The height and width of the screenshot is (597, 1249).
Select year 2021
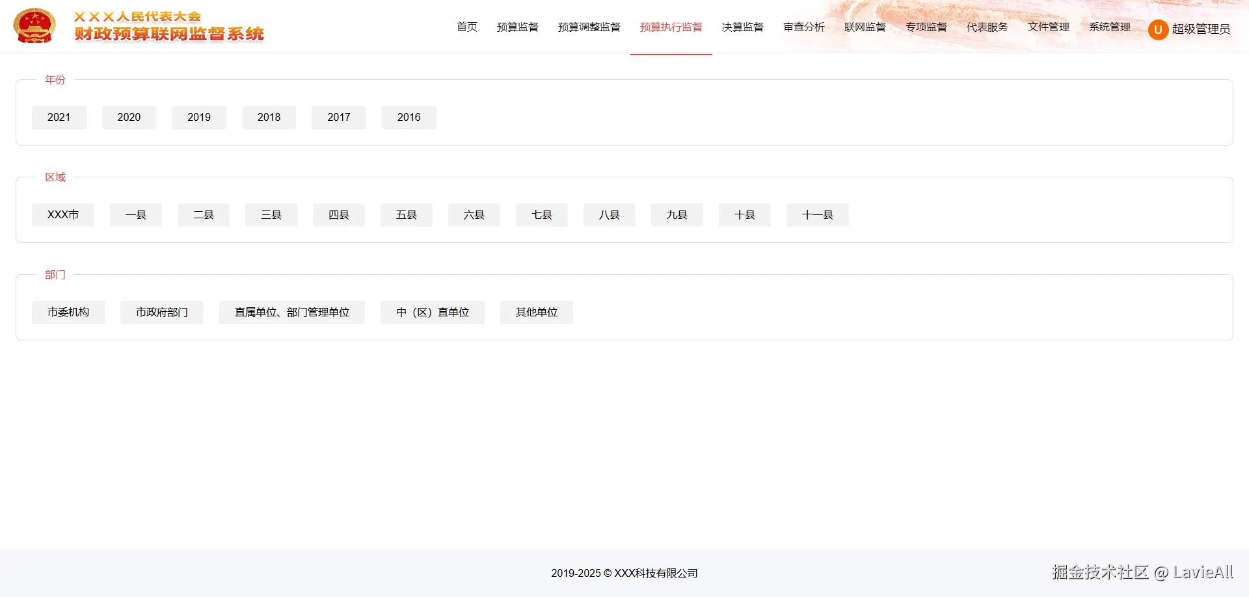click(59, 117)
